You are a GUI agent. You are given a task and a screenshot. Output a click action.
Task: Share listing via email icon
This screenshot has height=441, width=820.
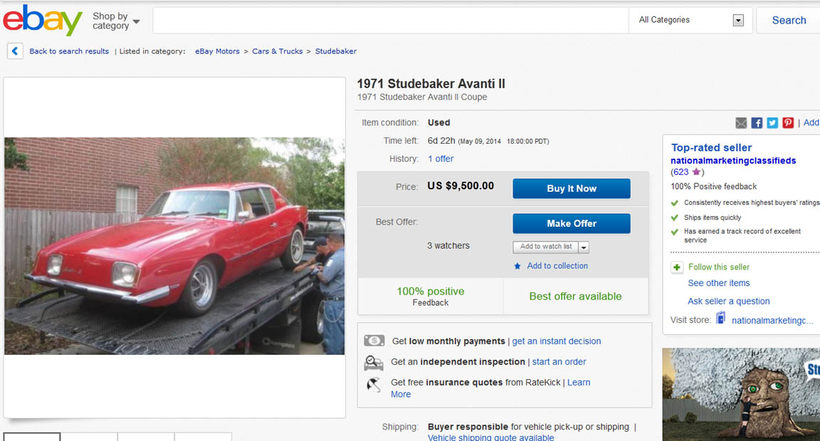coord(741,123)
